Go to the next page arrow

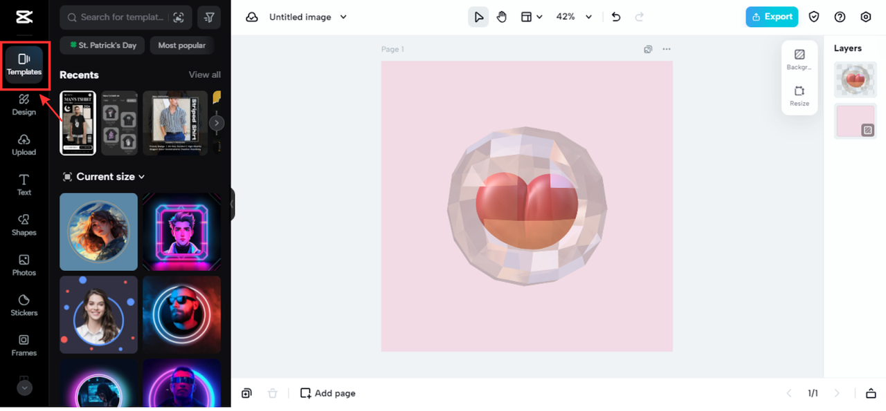(x=837, y=393)
